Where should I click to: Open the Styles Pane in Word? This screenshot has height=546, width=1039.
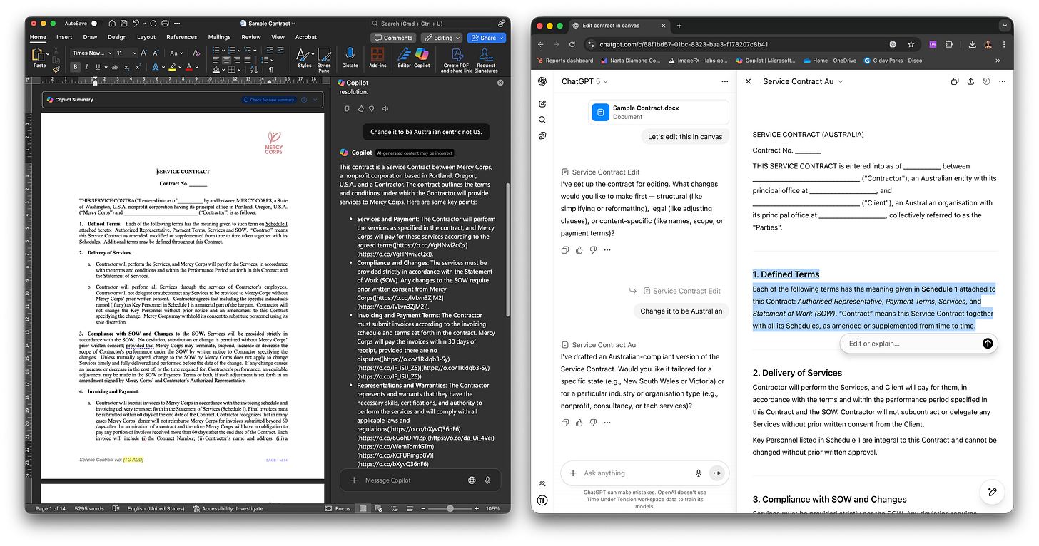coord(324,60)
